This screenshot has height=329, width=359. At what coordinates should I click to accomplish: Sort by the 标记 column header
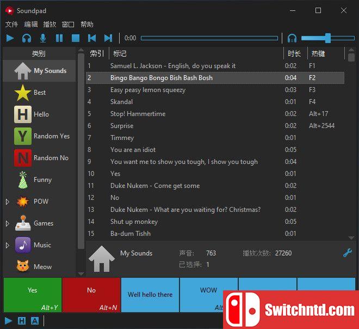(196, 53)
